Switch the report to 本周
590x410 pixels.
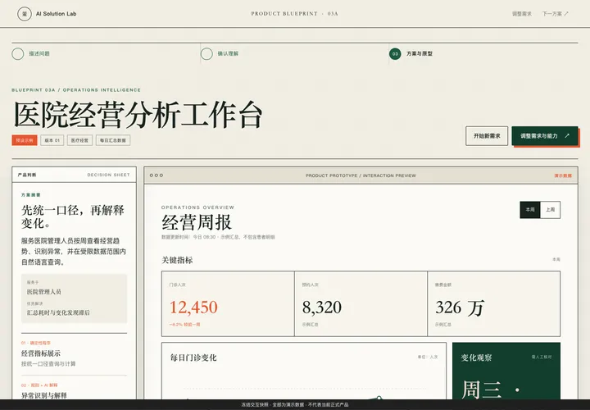[x=530, y=210]
